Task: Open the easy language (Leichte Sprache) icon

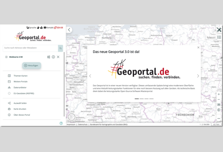Action: pyautogui.click(x=41, y=28)
